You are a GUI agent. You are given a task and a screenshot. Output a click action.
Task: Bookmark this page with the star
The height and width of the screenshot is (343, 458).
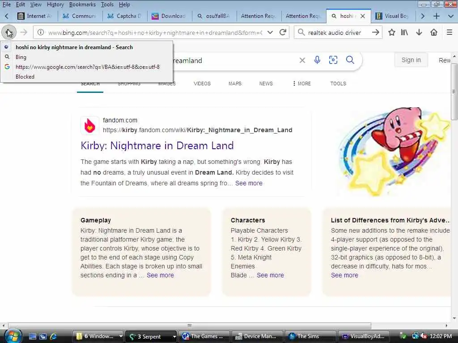(x=392, y=32)
